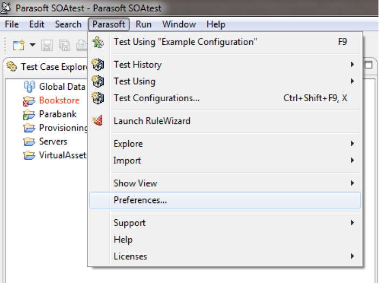Screen dimensions: 379x283
Task: Select the Servers project
Action: click(53, 142)
